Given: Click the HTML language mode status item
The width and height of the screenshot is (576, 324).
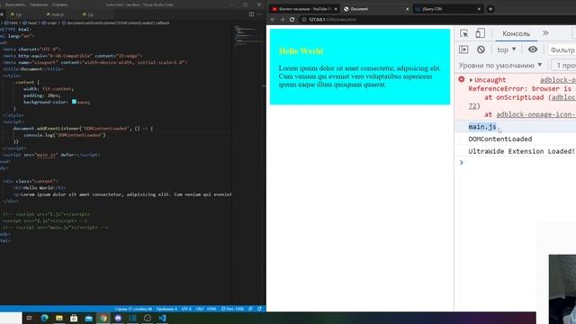Looking at the screenshot, I should pos(211,309).
